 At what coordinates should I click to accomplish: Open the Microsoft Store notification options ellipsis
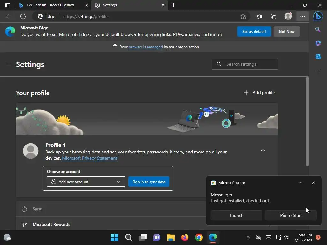[300, 183]
